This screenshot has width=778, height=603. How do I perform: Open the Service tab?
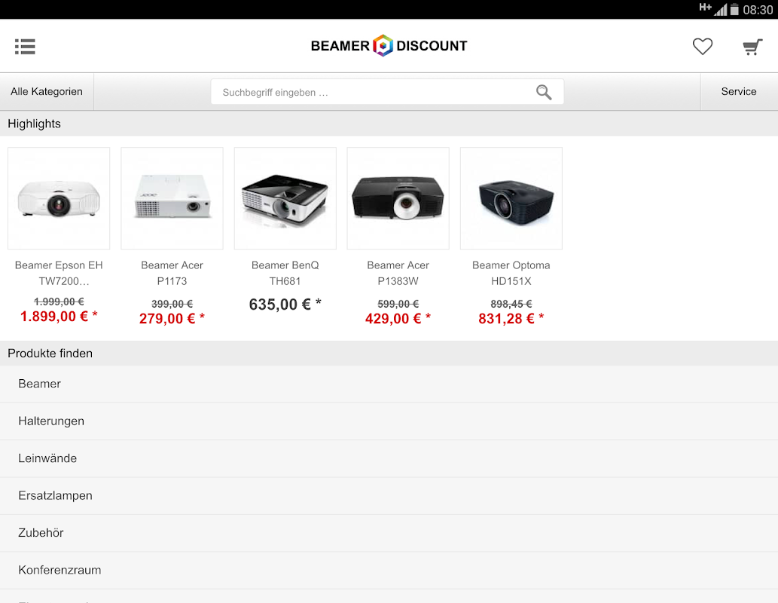click(739, 91)
